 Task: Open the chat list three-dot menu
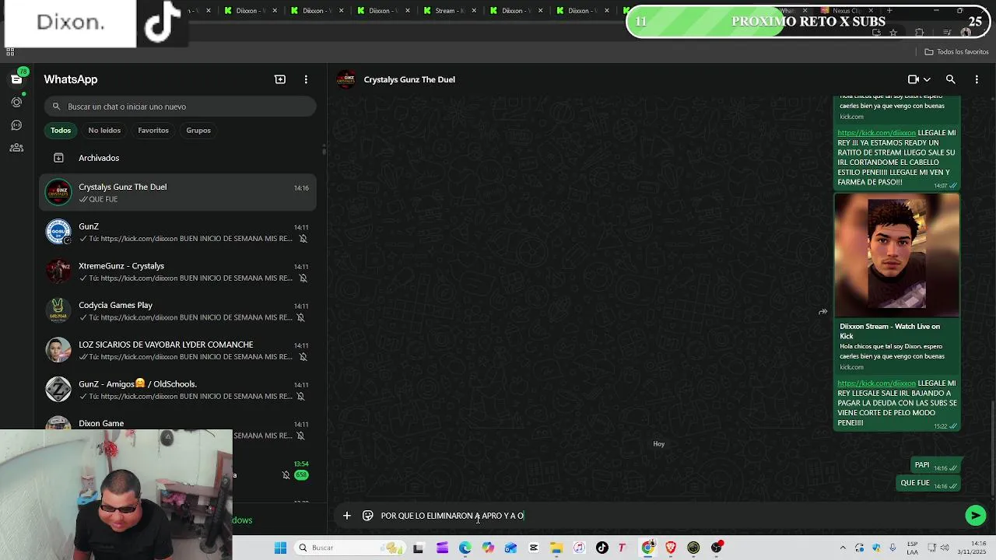[306, 79]
